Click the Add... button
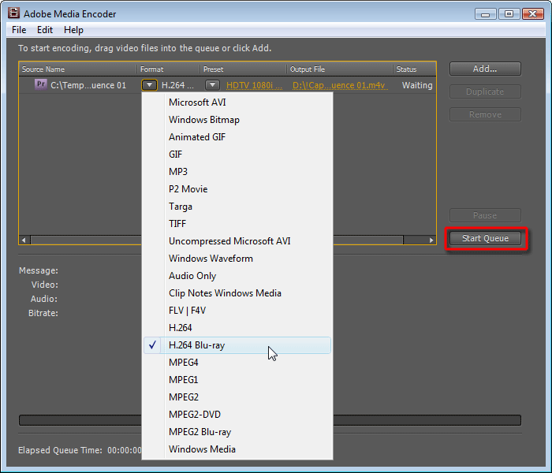The image size is (552, 473). click(485, 69)
